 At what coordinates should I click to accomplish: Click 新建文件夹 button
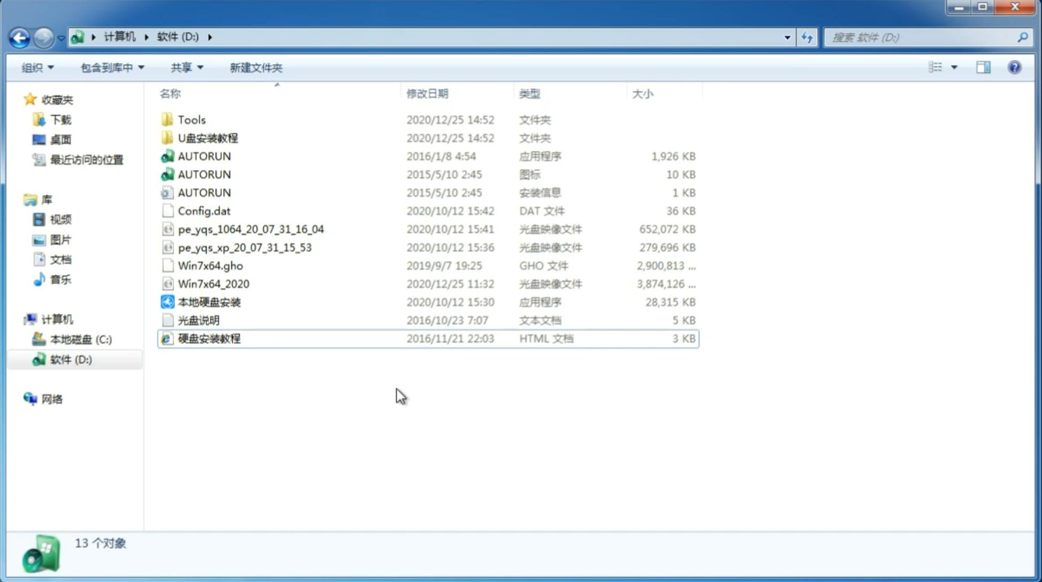click(x=255, y=67)
